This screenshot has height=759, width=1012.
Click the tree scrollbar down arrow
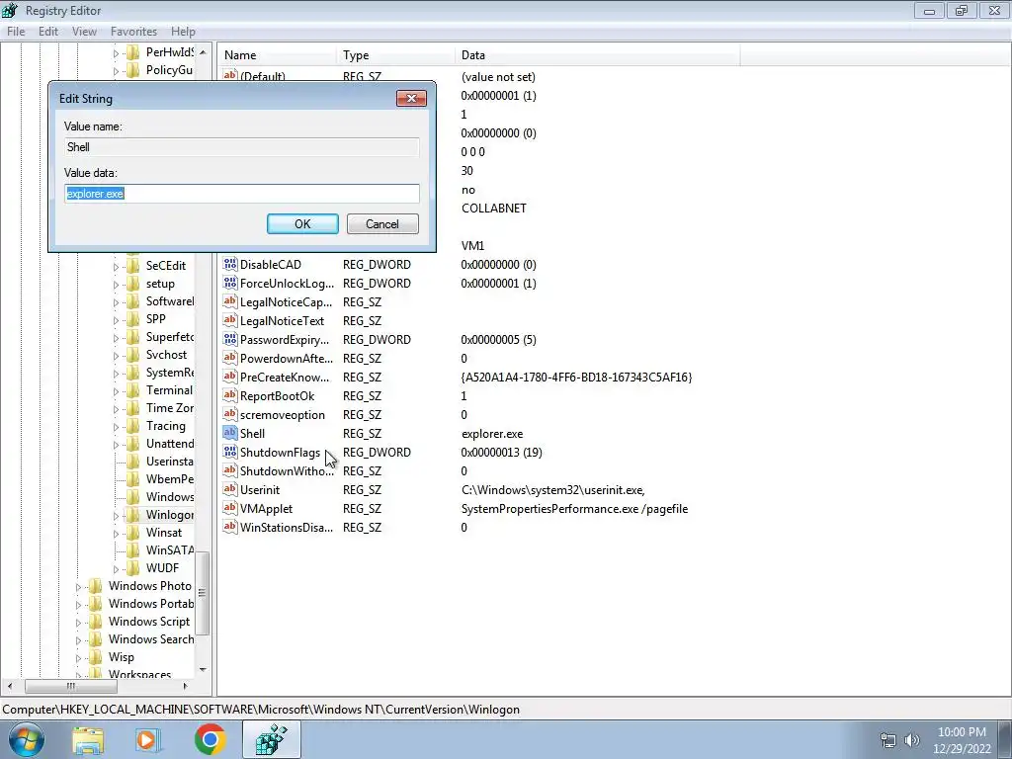coord(202,670)
